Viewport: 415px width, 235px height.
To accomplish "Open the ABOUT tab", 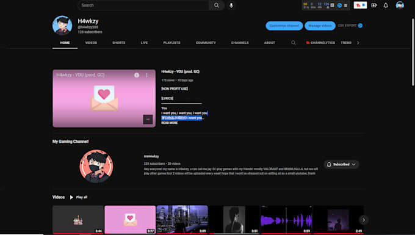I will [x=269, y=43].
